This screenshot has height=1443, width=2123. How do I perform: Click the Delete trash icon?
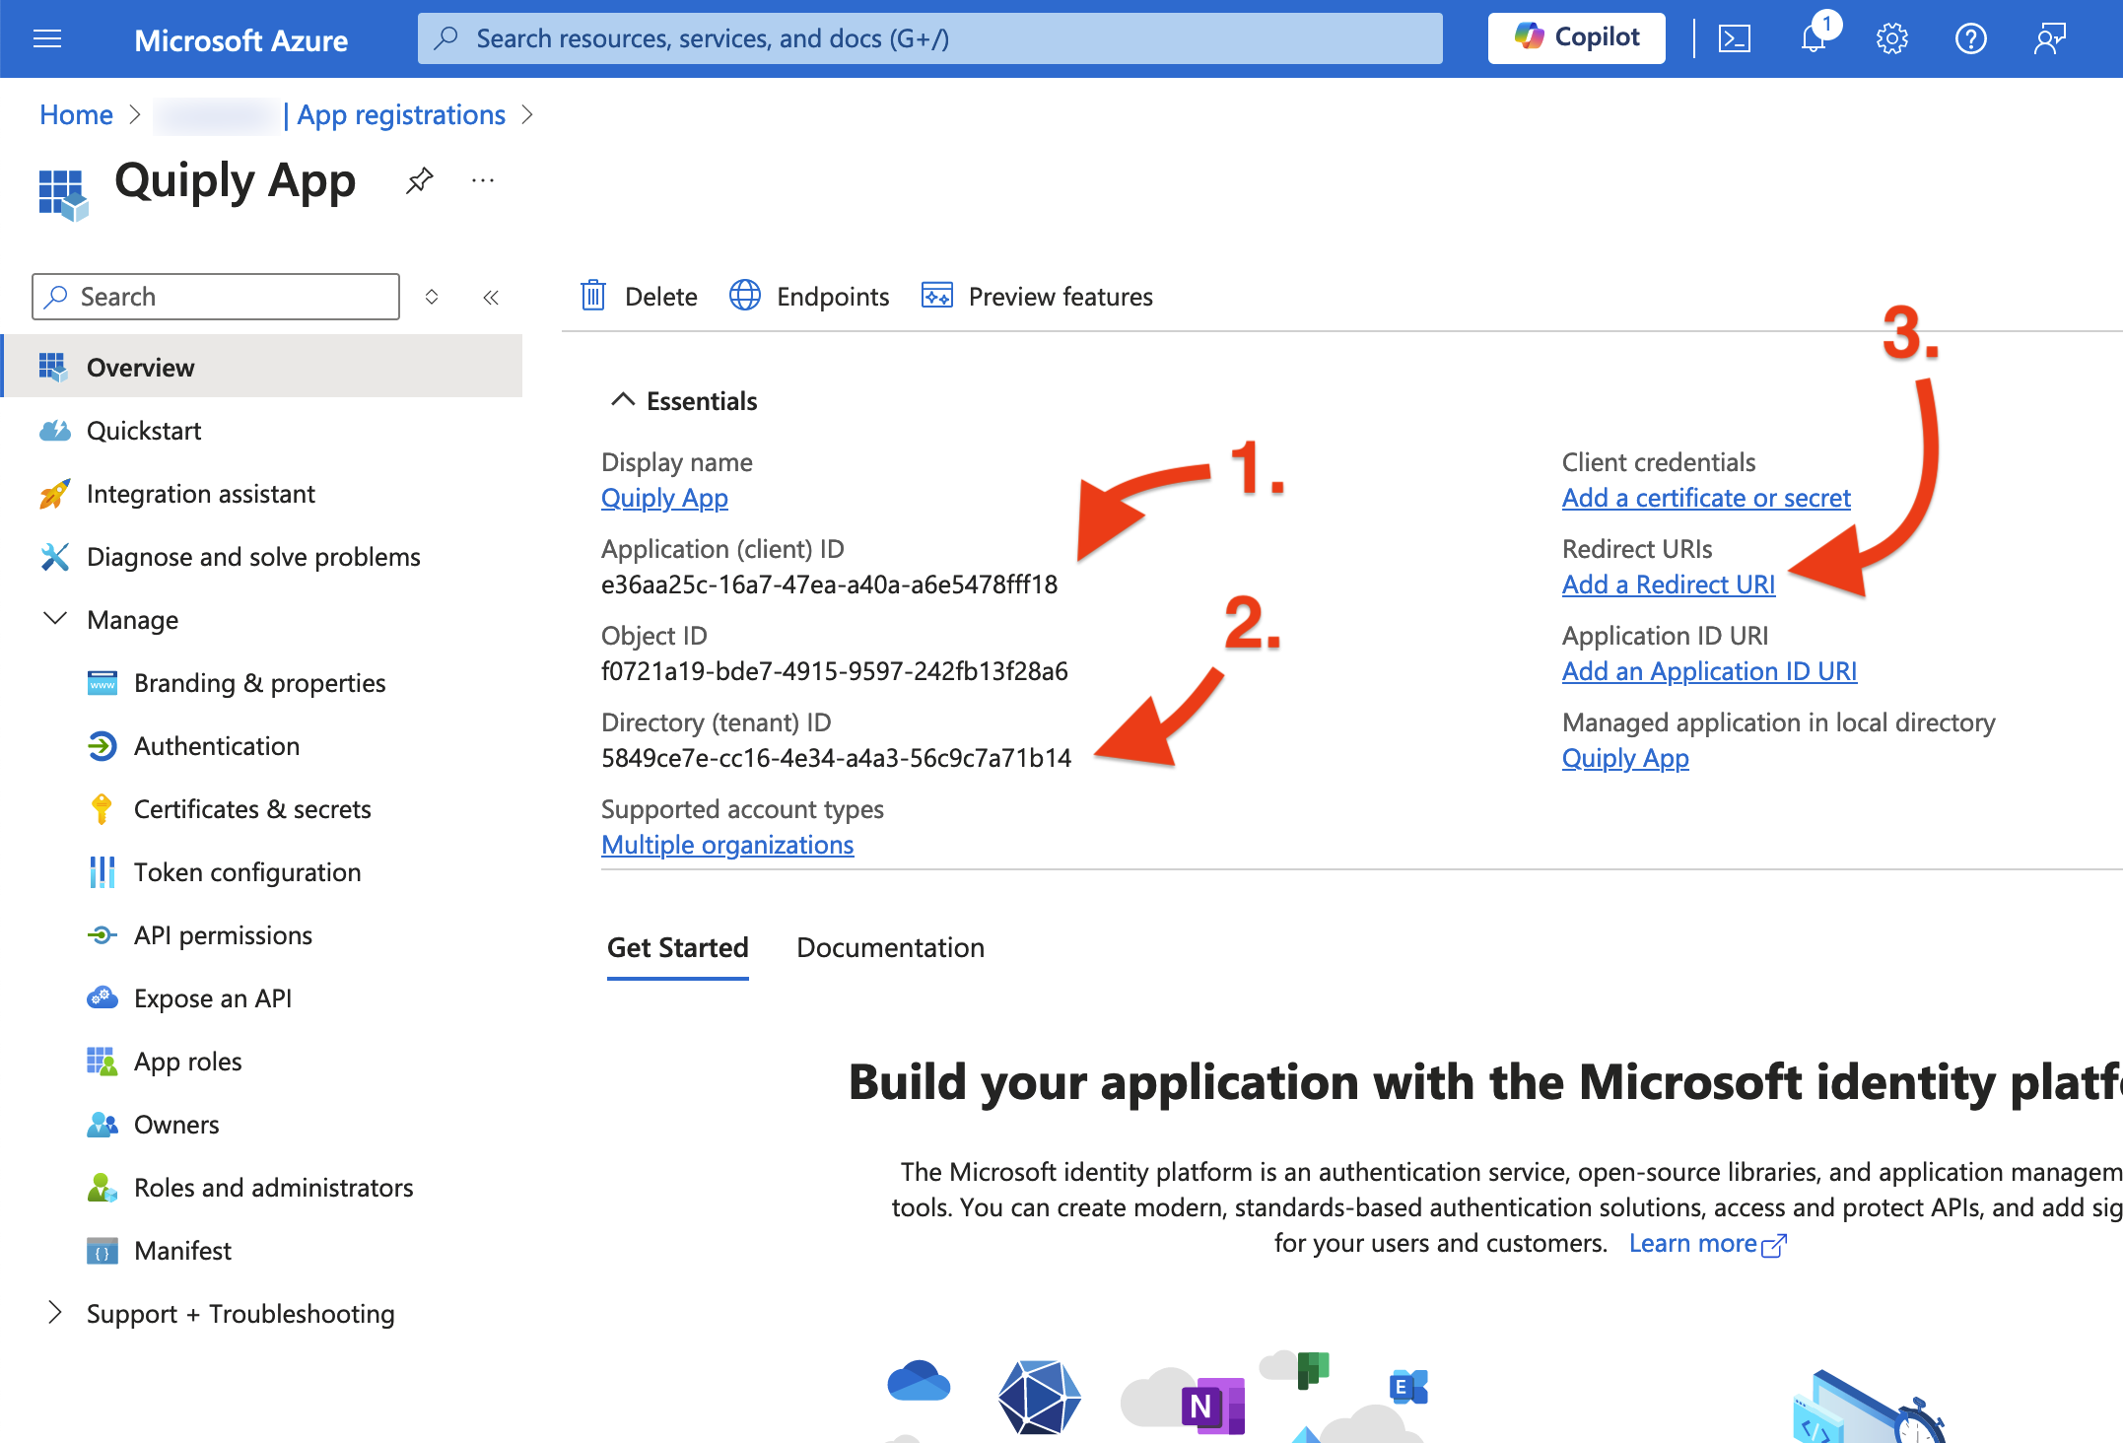tap(592, 295)
